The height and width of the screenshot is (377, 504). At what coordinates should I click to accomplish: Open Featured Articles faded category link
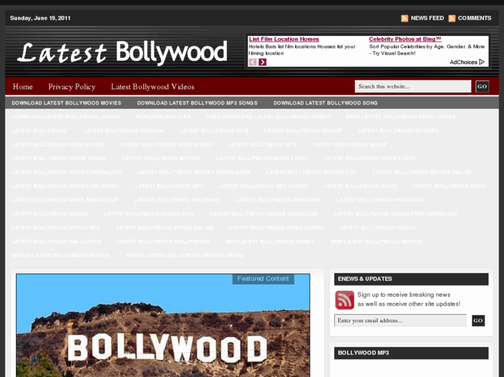(x=164, y=117)
